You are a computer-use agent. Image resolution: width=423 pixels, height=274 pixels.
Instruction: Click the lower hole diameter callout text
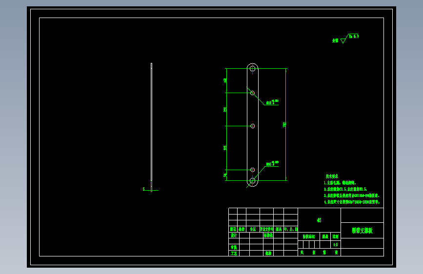272,163
